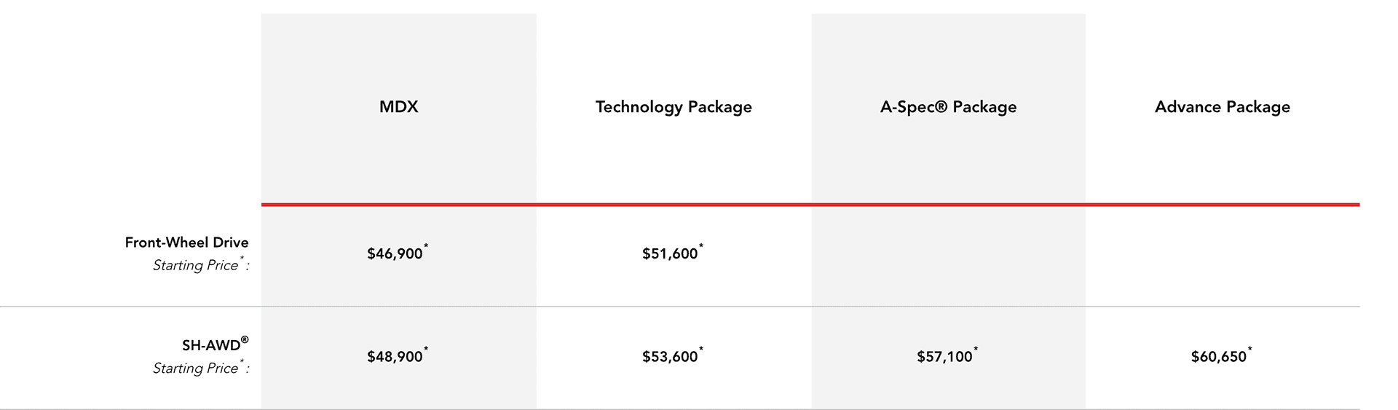Viewport: 1398px width, 410px height.
Task: Click the $57,100 A-Spec SH-AWD price
Action: (x=944, y=357)
